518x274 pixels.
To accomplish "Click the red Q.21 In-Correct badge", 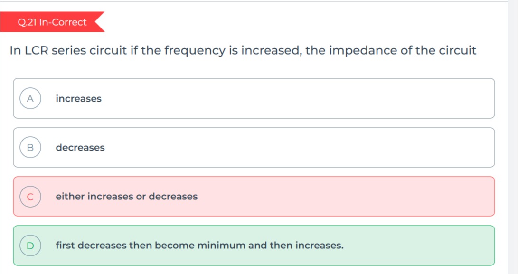I will point(52,22).
